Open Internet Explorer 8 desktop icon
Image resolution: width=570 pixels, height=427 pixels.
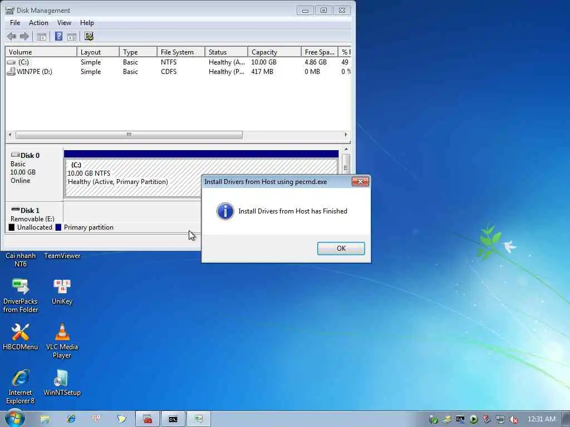click(21, 387)
